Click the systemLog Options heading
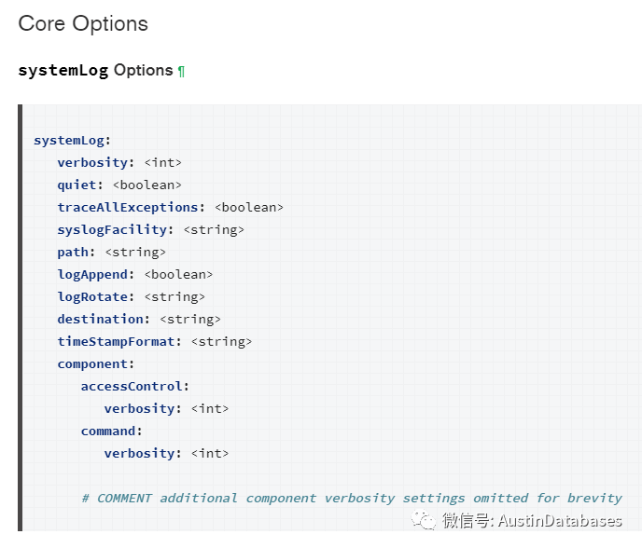Screen dimensions: 642x548 tap(96, 70)
